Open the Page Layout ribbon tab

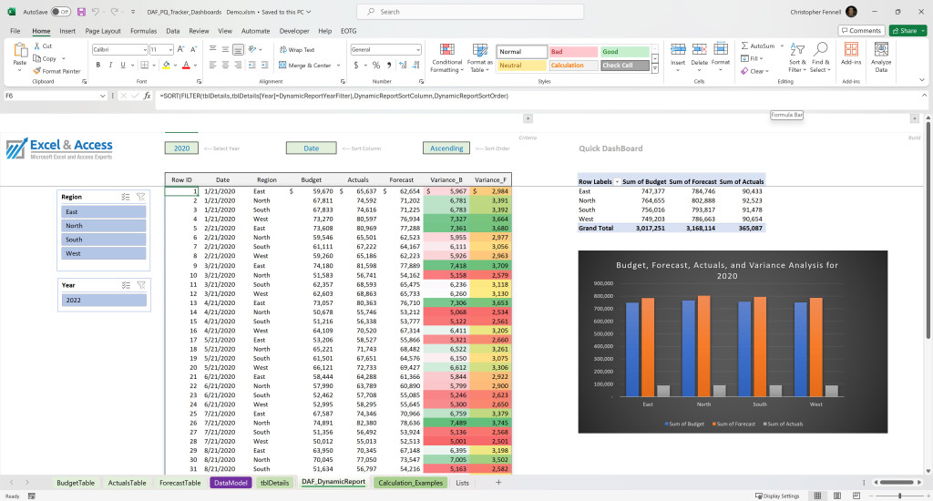[x=103, y=31]
